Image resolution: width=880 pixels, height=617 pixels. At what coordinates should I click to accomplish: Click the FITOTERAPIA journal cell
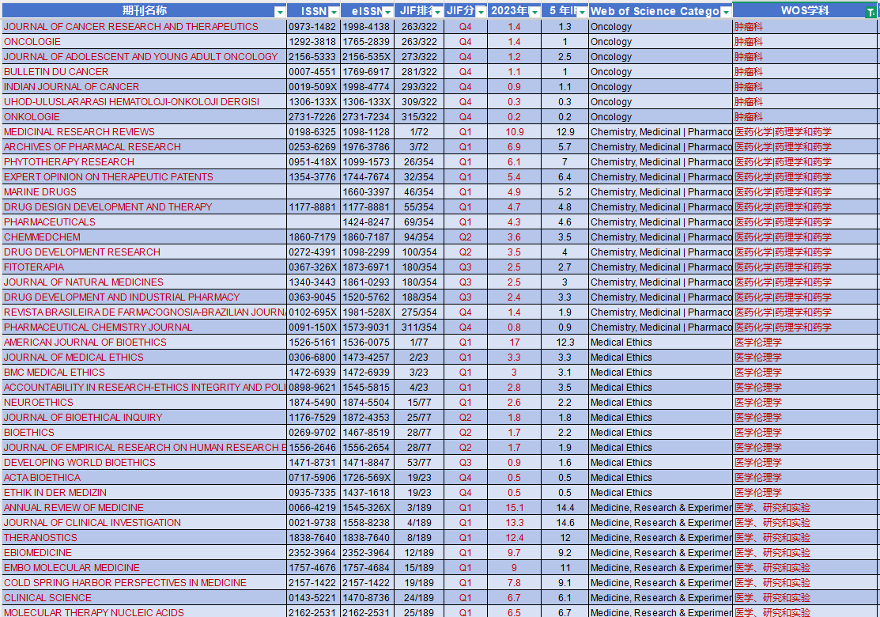pyautogui.click(x=144, y=267)
